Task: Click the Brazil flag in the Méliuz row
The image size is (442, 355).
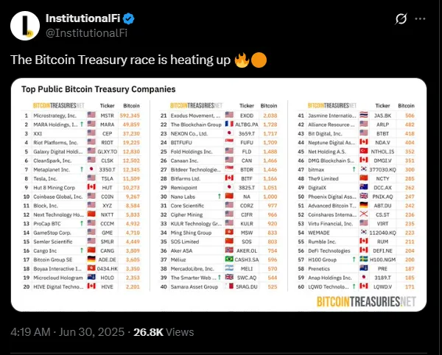Action: [x=228, y=259]
